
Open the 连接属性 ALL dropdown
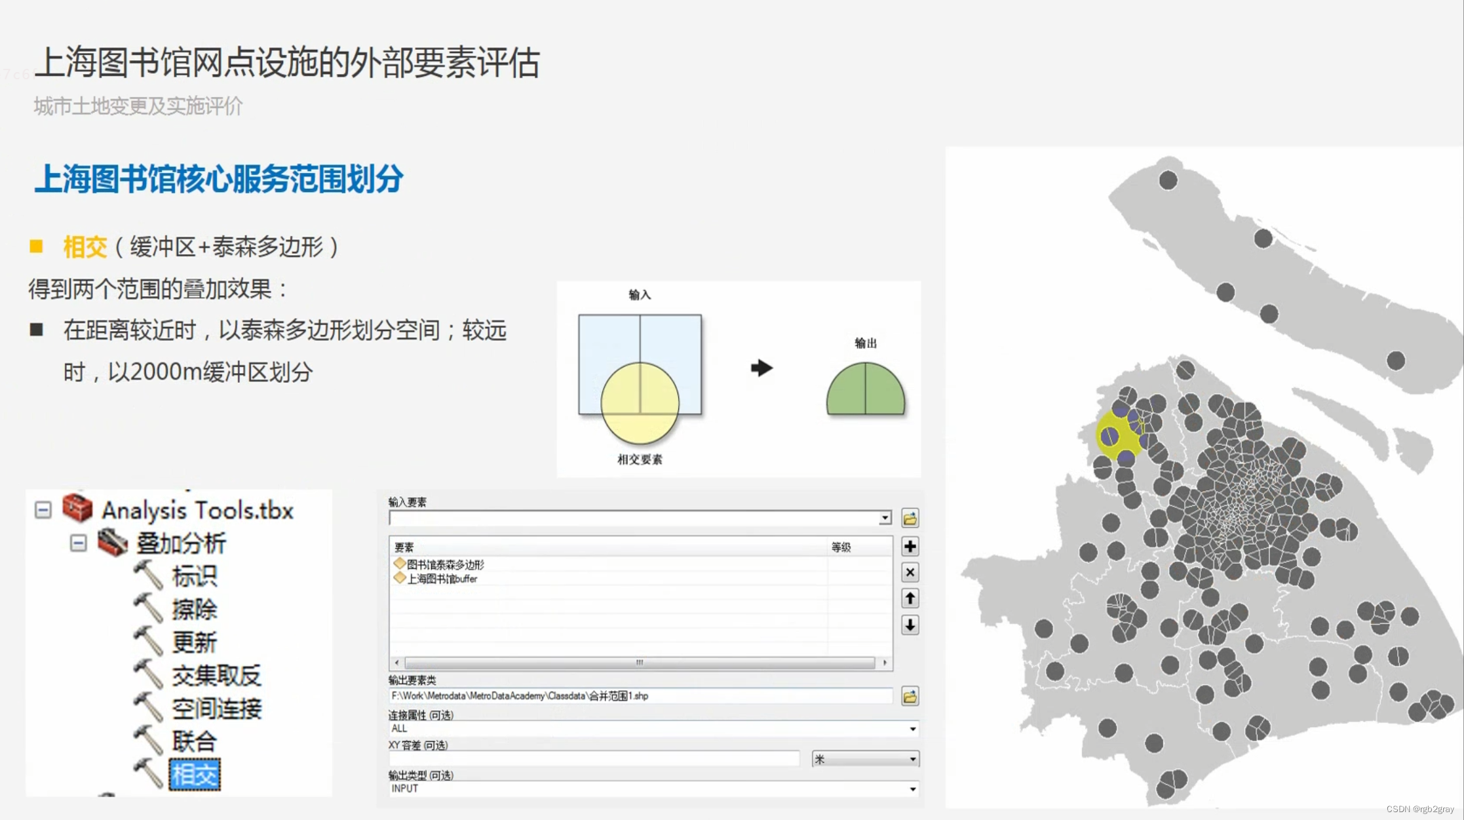pos(912,729)
